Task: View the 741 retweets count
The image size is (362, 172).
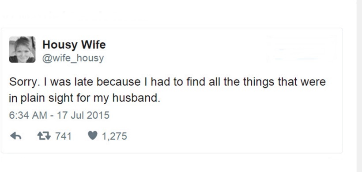Action: [x=63, y=136]
